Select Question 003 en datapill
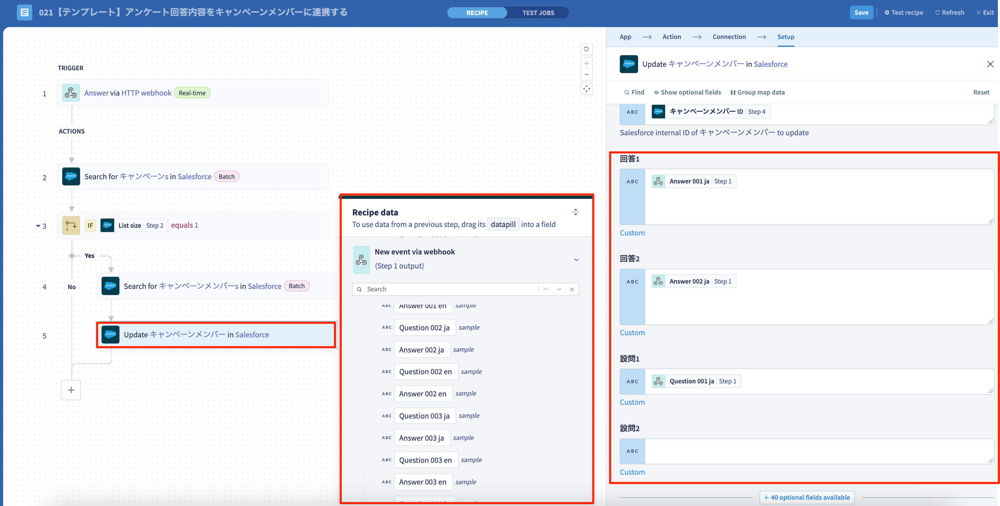Screen dimensions: 1000x506 click(426, 460)
